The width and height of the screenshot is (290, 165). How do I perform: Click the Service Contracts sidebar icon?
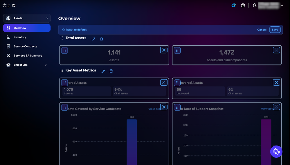pyautogui.click(x=8, y=46)
